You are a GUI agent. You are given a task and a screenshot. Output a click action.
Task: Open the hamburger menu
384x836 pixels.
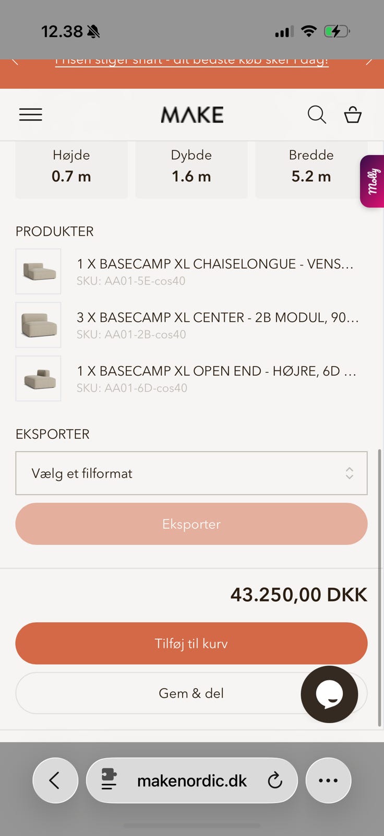point(31,114)
